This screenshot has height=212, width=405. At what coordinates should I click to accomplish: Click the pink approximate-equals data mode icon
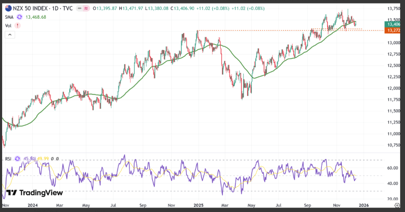tap(86, 9)
